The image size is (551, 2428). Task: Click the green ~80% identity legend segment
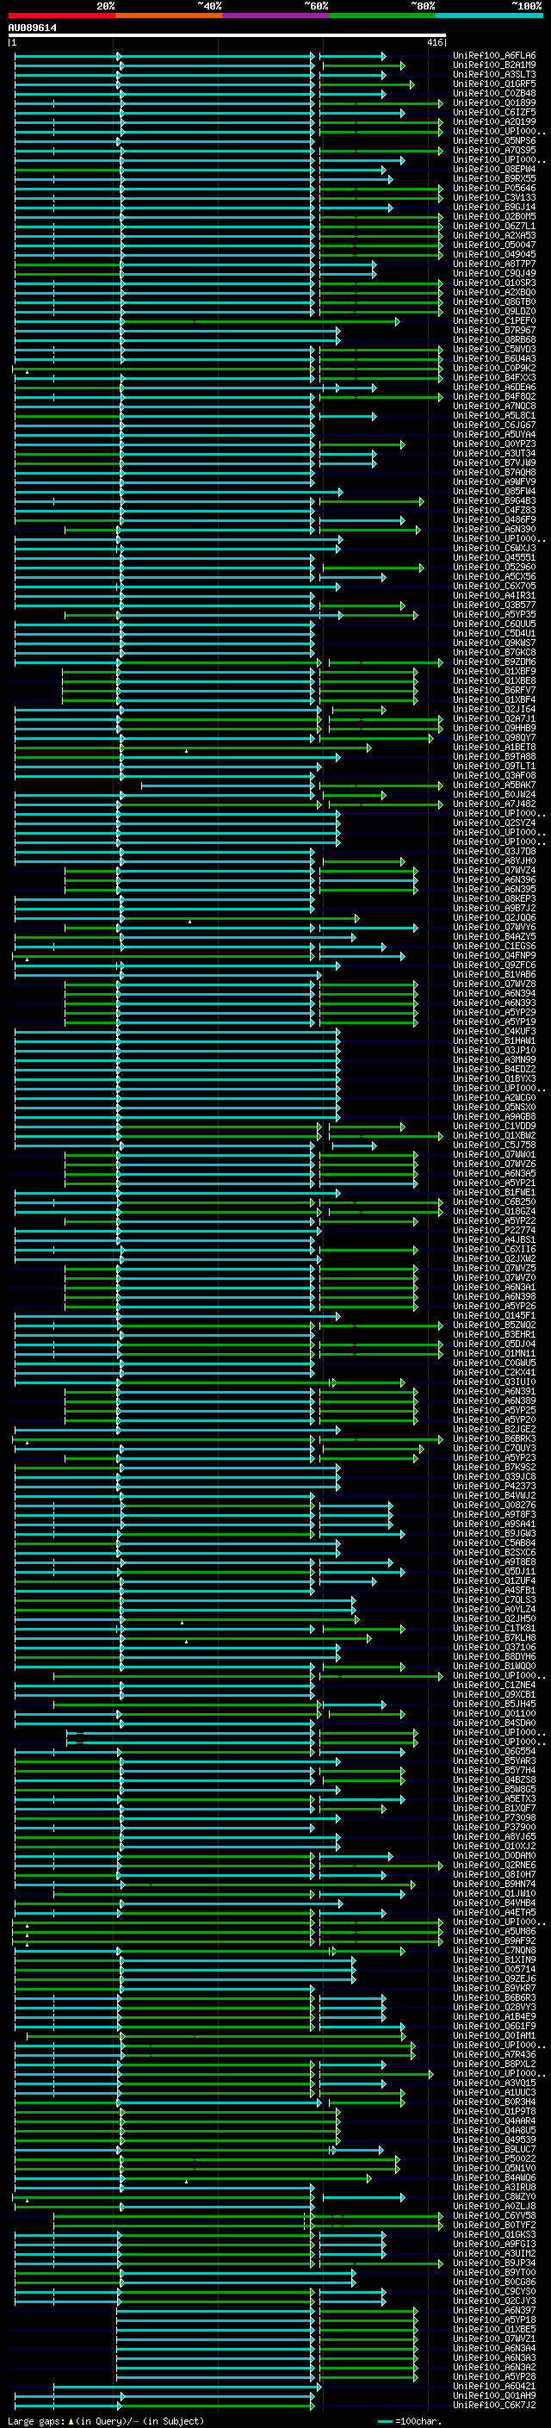coord(382,16)
